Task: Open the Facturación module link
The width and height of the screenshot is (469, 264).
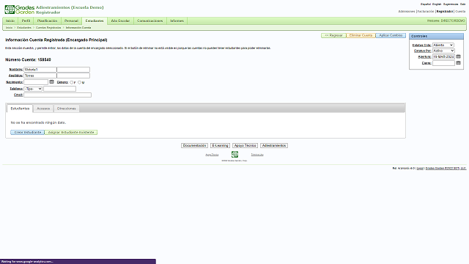Action: [425, 12]
